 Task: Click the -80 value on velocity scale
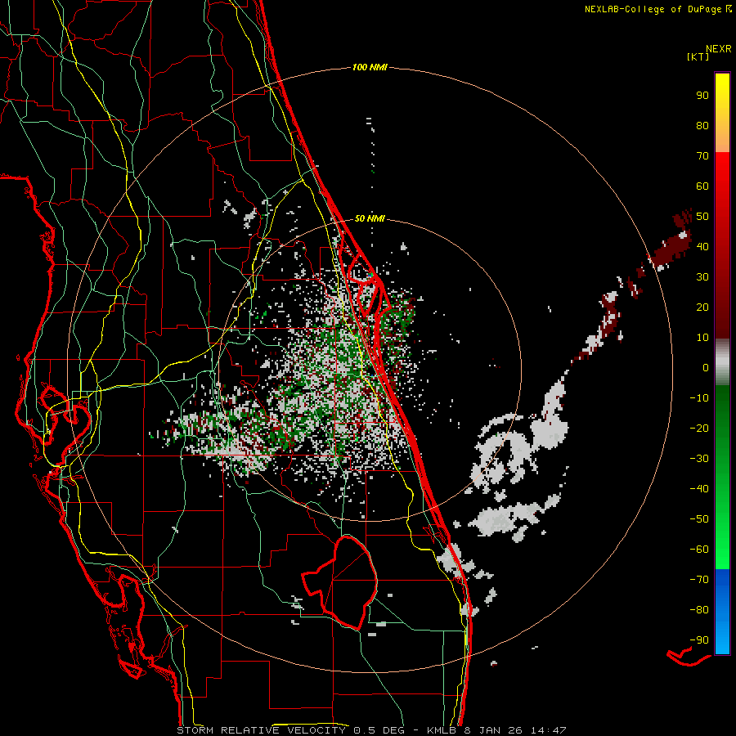coord(699,610)
